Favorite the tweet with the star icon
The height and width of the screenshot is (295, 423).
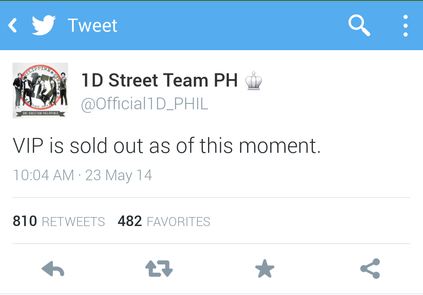[265, 268]
